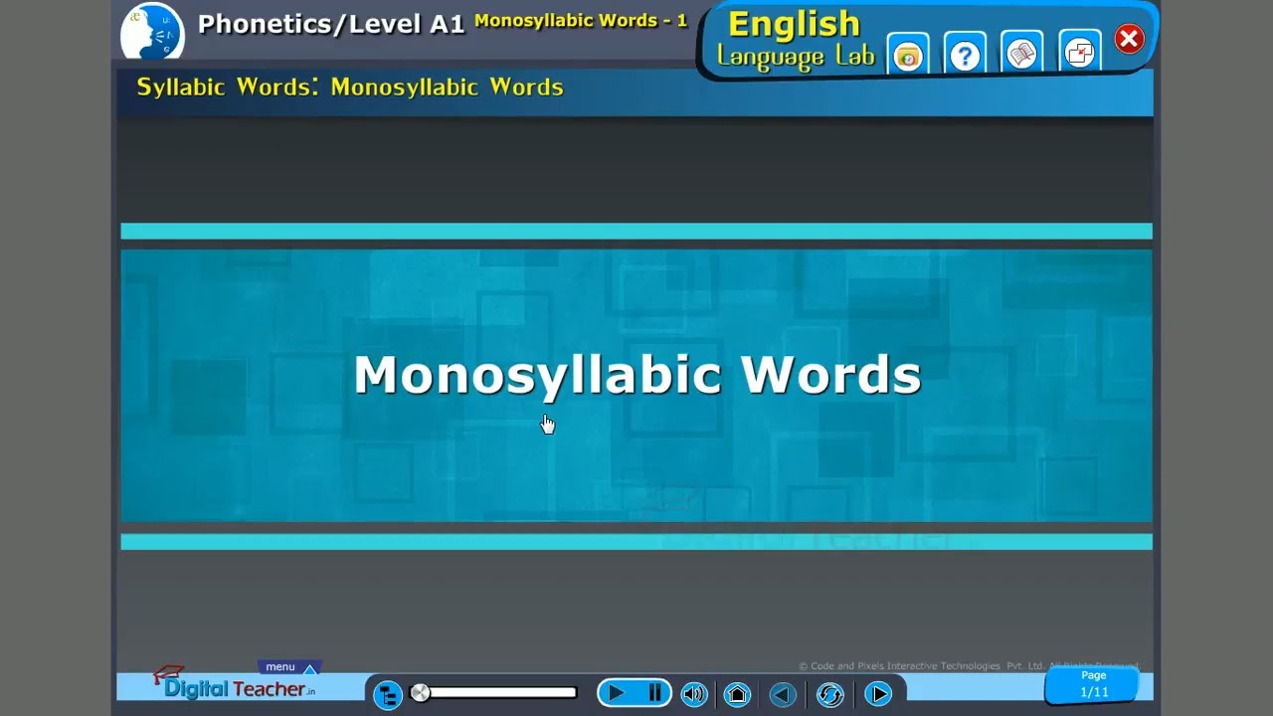
Task: Click the overlapping windows resize icon
Action: 1079,54
